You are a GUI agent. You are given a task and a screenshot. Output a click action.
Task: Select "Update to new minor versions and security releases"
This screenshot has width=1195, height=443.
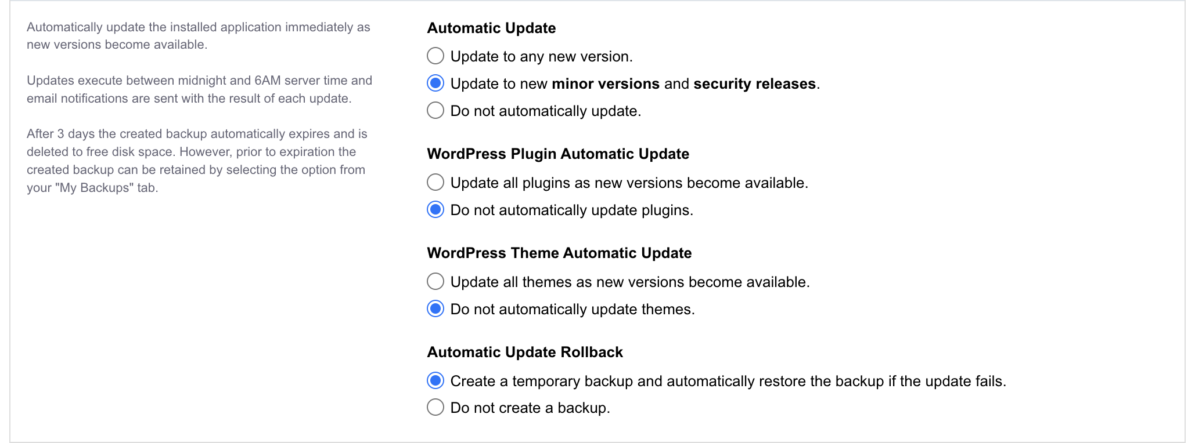pos(435,83)
